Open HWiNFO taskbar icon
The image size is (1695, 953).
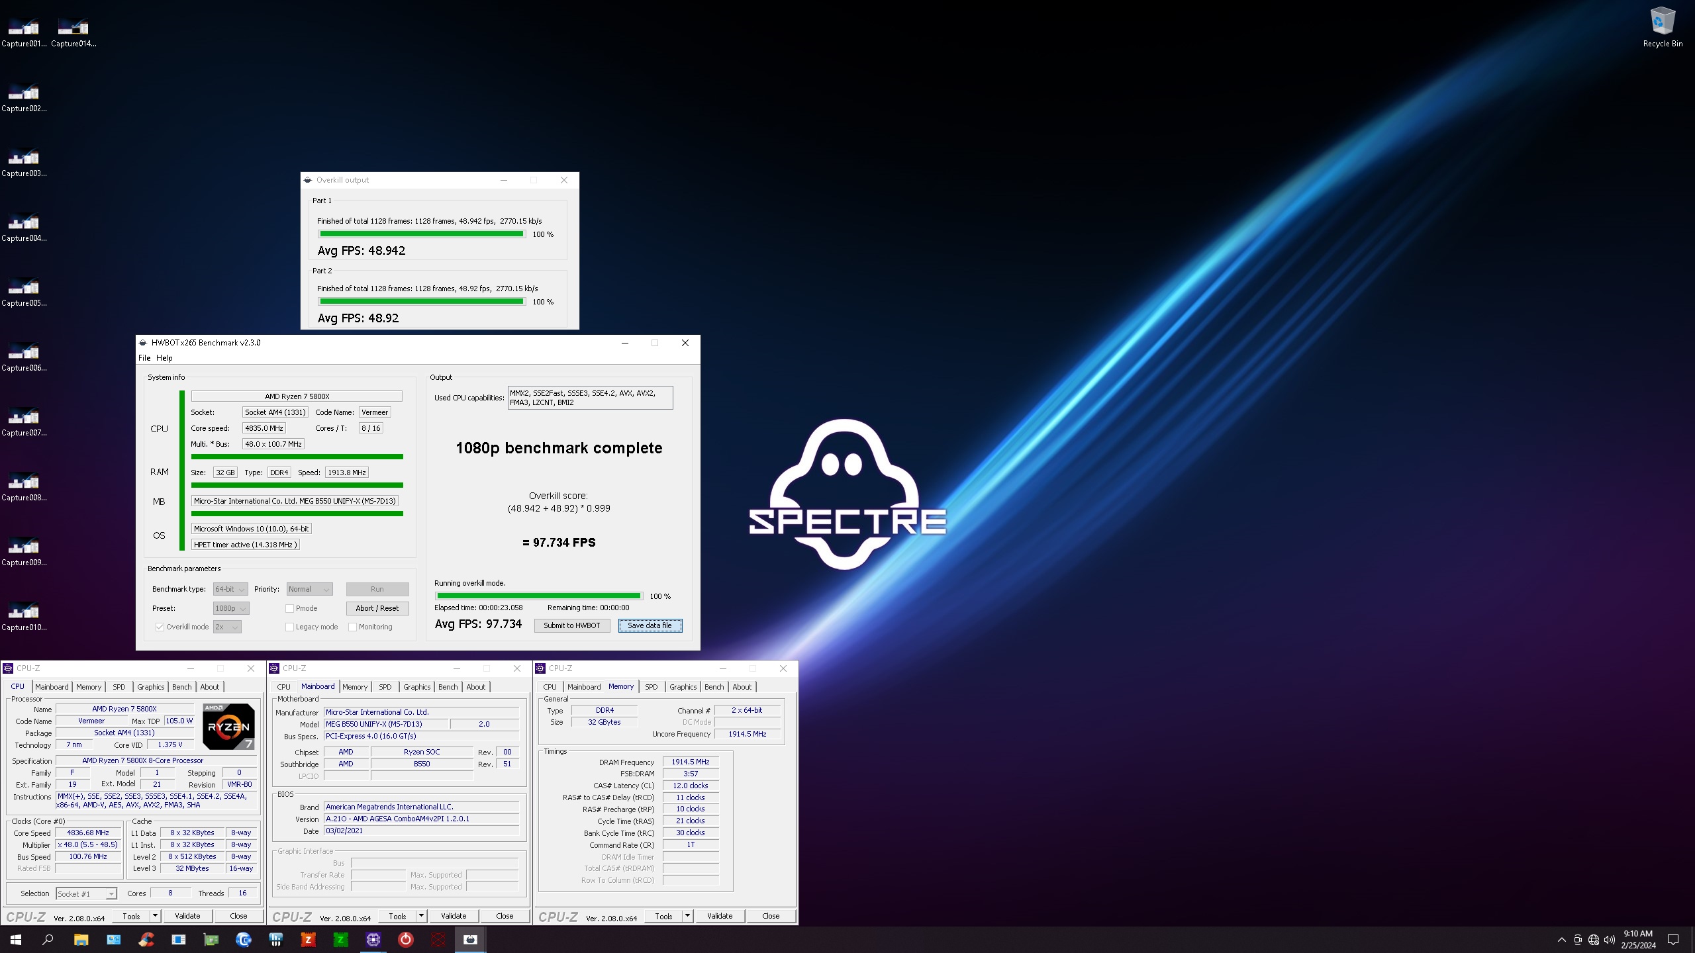point(276,939)
